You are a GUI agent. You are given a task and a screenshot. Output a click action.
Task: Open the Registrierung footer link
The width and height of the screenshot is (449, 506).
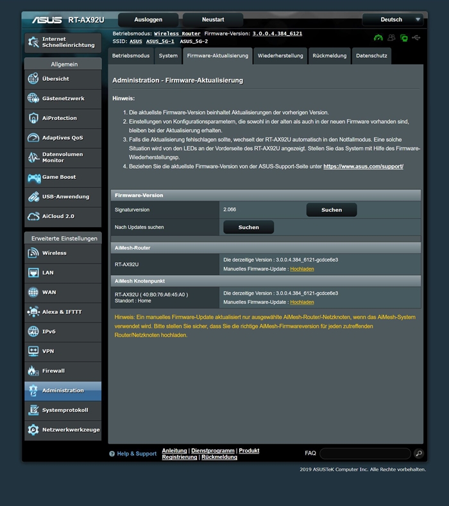[180, 457]
